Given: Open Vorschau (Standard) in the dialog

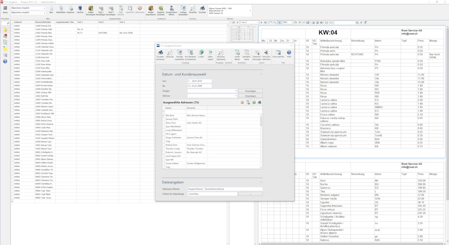Looking at the screenshot, I should click(x=221, y=55).
